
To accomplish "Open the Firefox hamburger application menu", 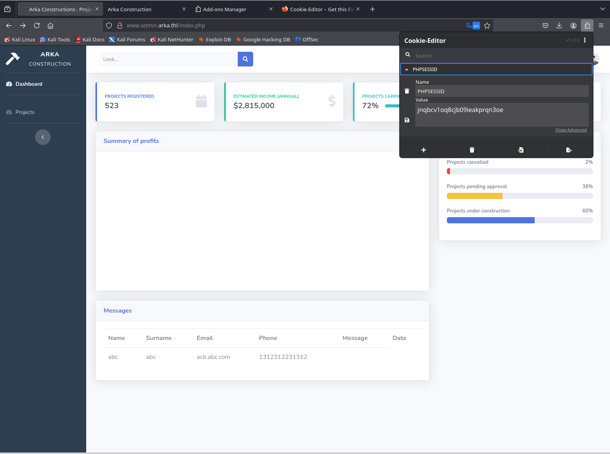I will 601,26.
